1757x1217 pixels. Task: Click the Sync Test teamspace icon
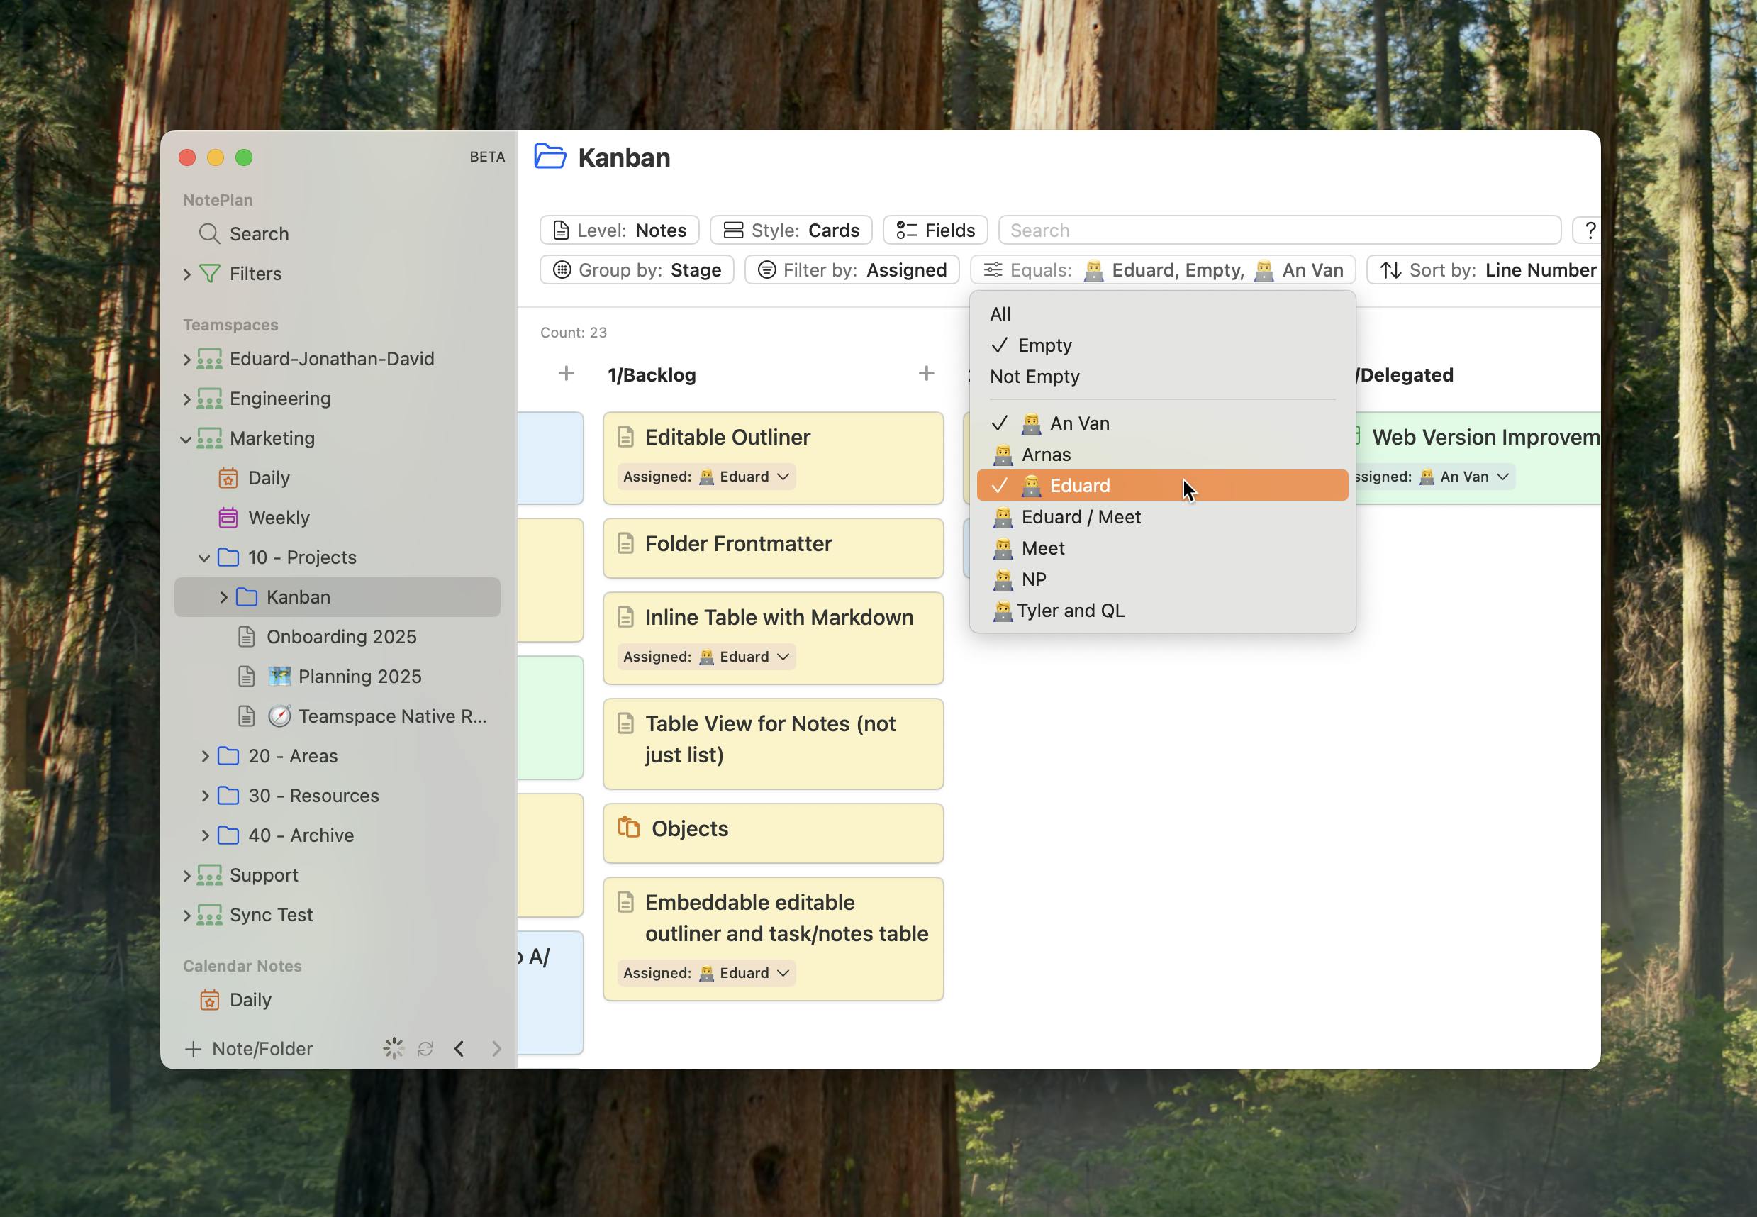(209, 914)
